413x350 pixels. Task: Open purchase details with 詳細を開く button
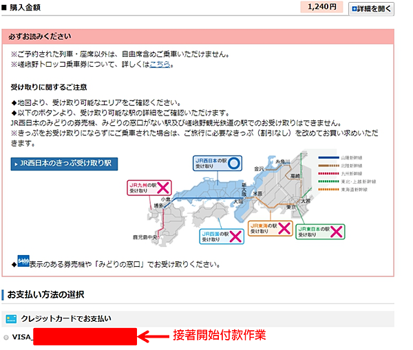click(371, 9)
